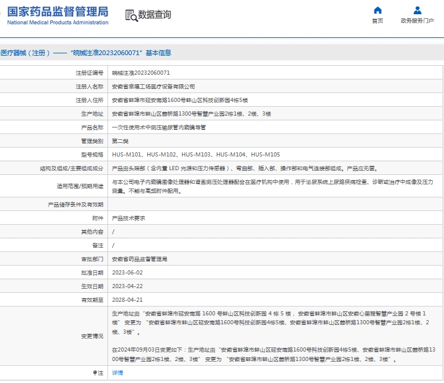Screen dimensions: 444x383
Task: Click the 变更情况 label
Action: pyautogui.click(x=93, y=336)
